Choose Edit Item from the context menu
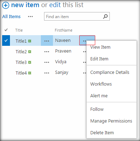The height and width of the screenshot is (141, 140). pyautogui.click(x=99, y=59)
